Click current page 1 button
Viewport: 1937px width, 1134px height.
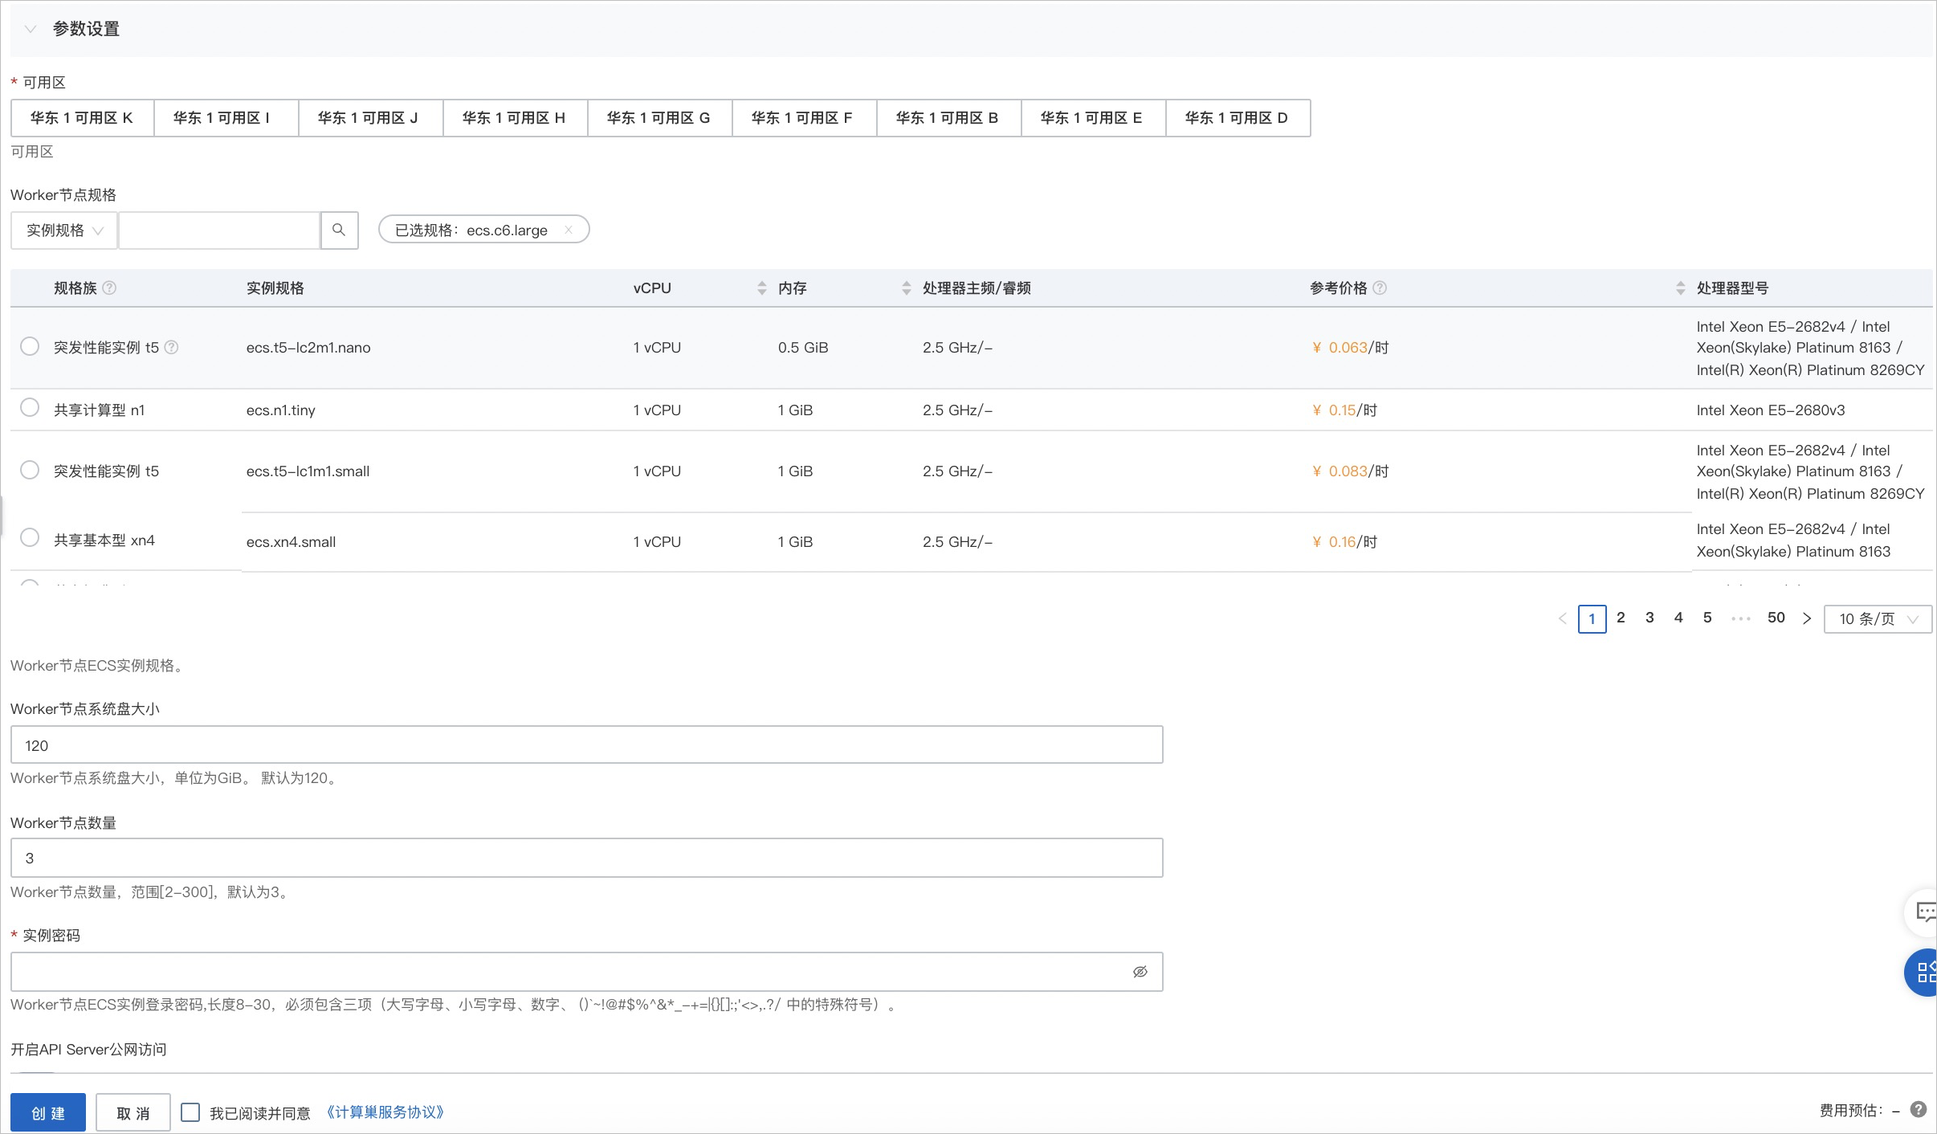pos(1592,619)
